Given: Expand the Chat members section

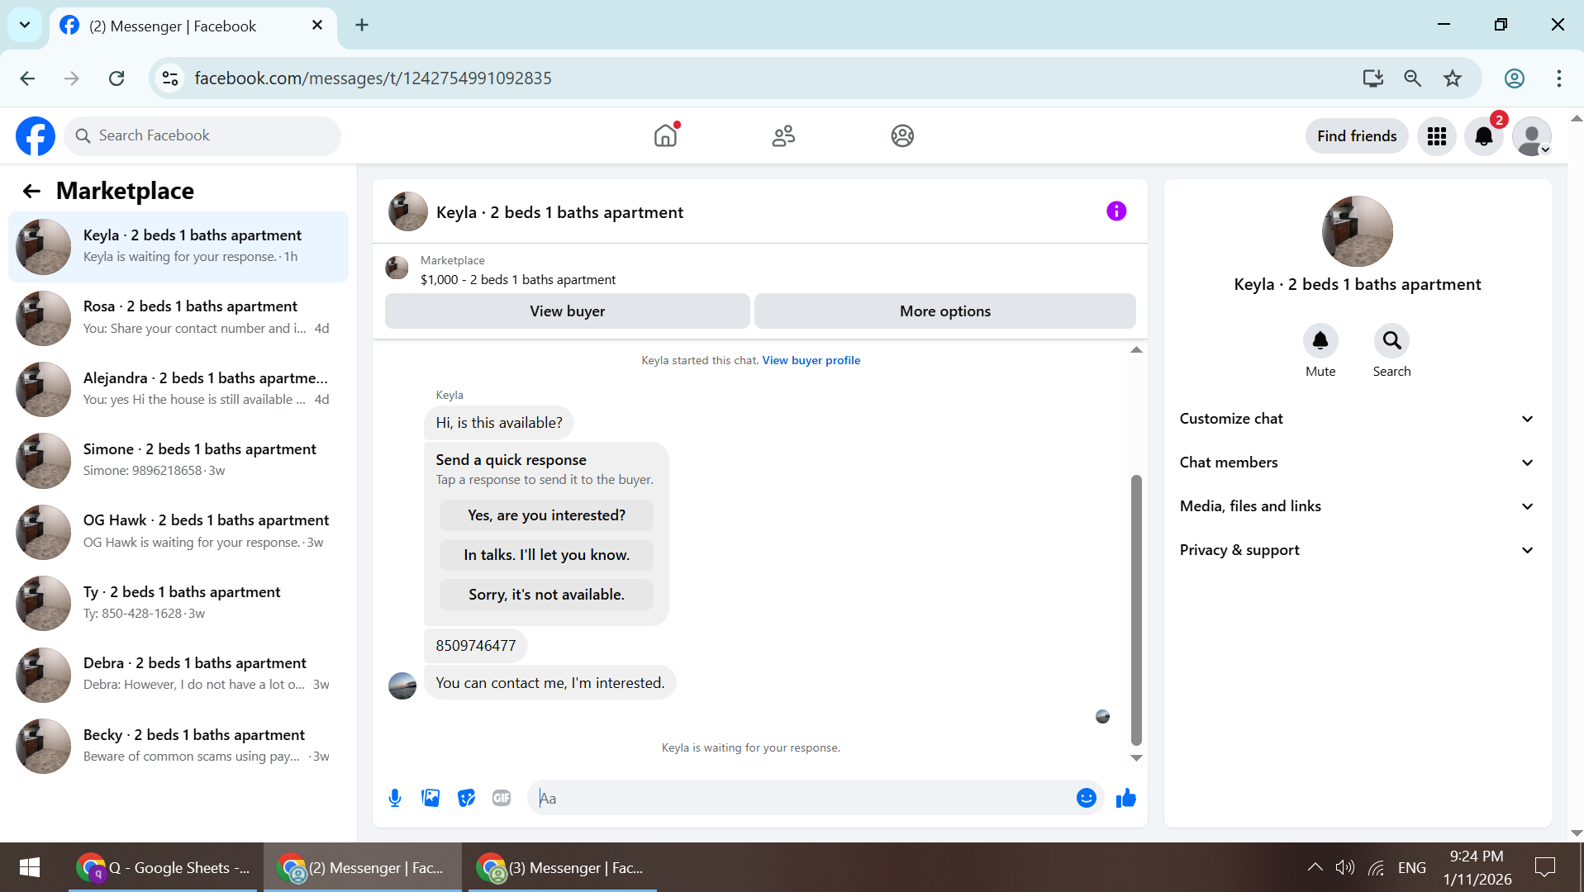Looking at the screenshot, I should pos(1357,463).
